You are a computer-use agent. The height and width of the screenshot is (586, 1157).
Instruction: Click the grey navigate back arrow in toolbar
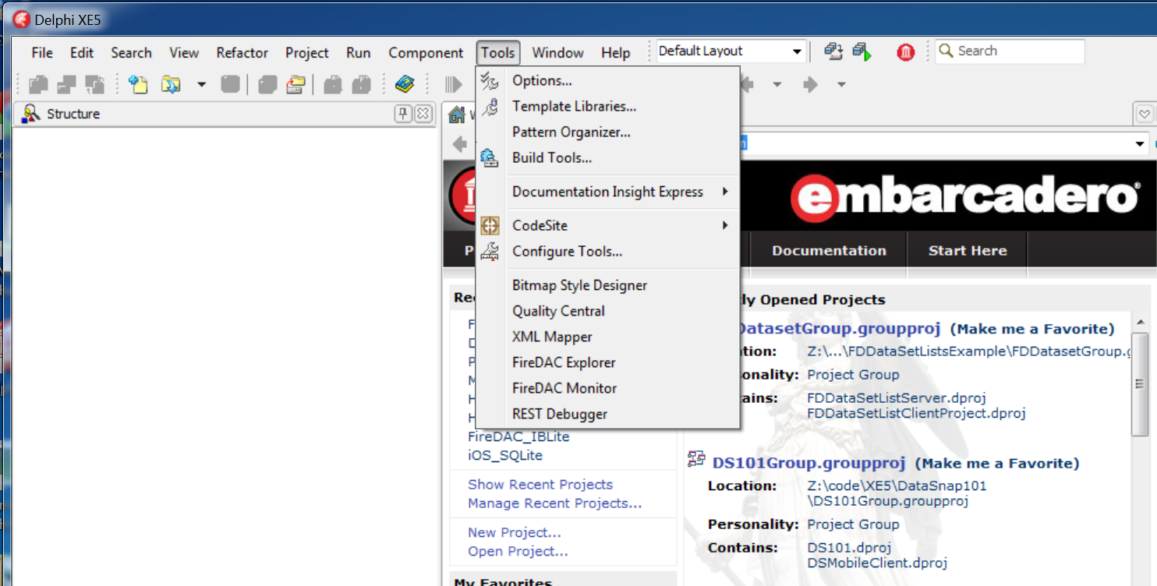click(746, 84)
